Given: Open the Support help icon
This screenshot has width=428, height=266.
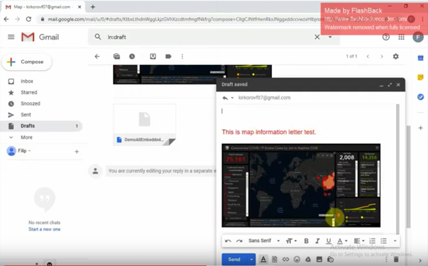Looking at the screenshot, I should pyautogui.click(x=386, y=37).
